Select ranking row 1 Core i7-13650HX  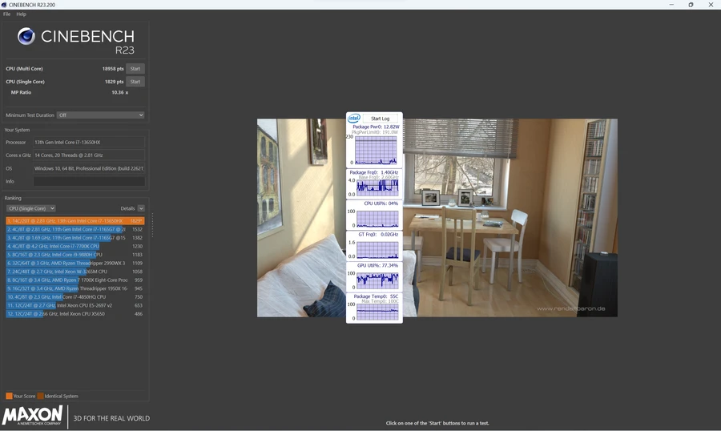tap(75, 221)
